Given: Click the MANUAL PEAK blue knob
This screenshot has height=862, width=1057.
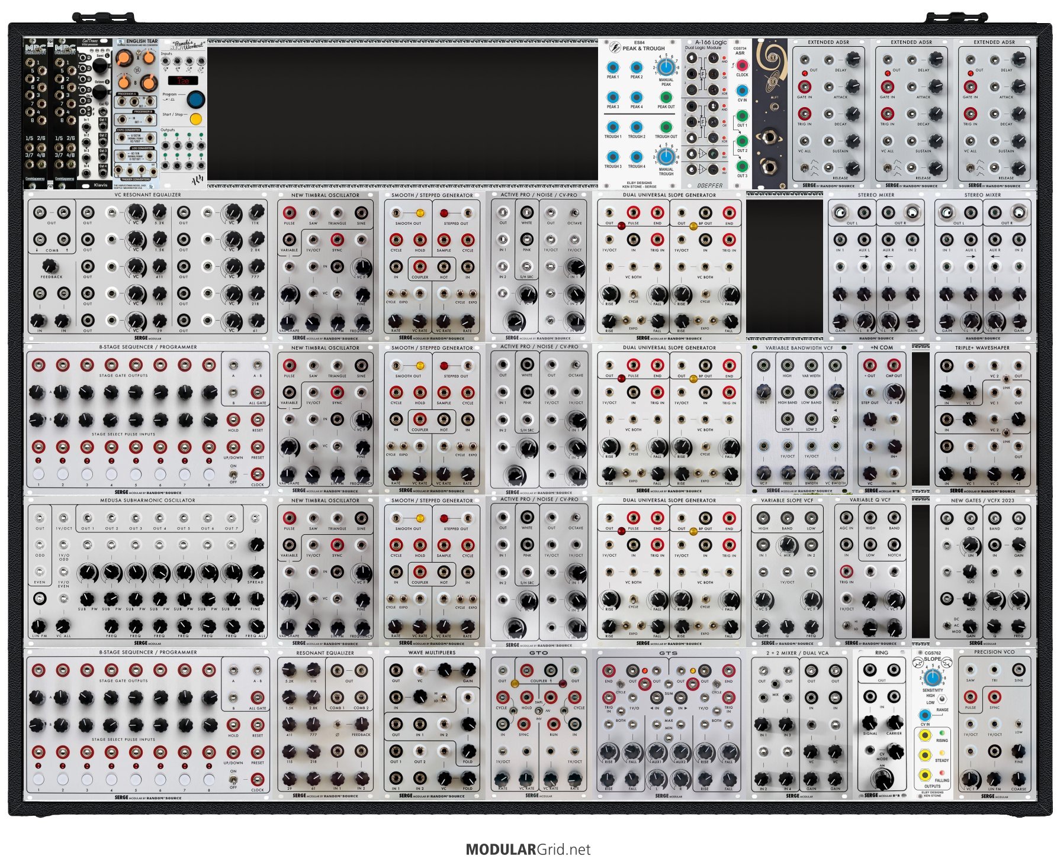Looking at the screenshot, I should click(x=666, y=66).
